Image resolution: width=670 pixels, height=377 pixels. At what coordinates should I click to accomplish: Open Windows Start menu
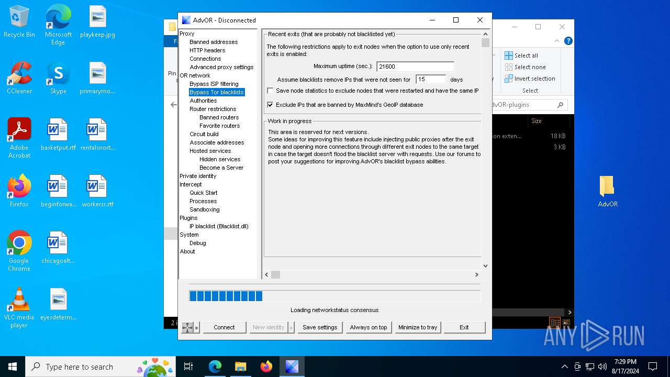pyautogui.click(x=13, y=367)
